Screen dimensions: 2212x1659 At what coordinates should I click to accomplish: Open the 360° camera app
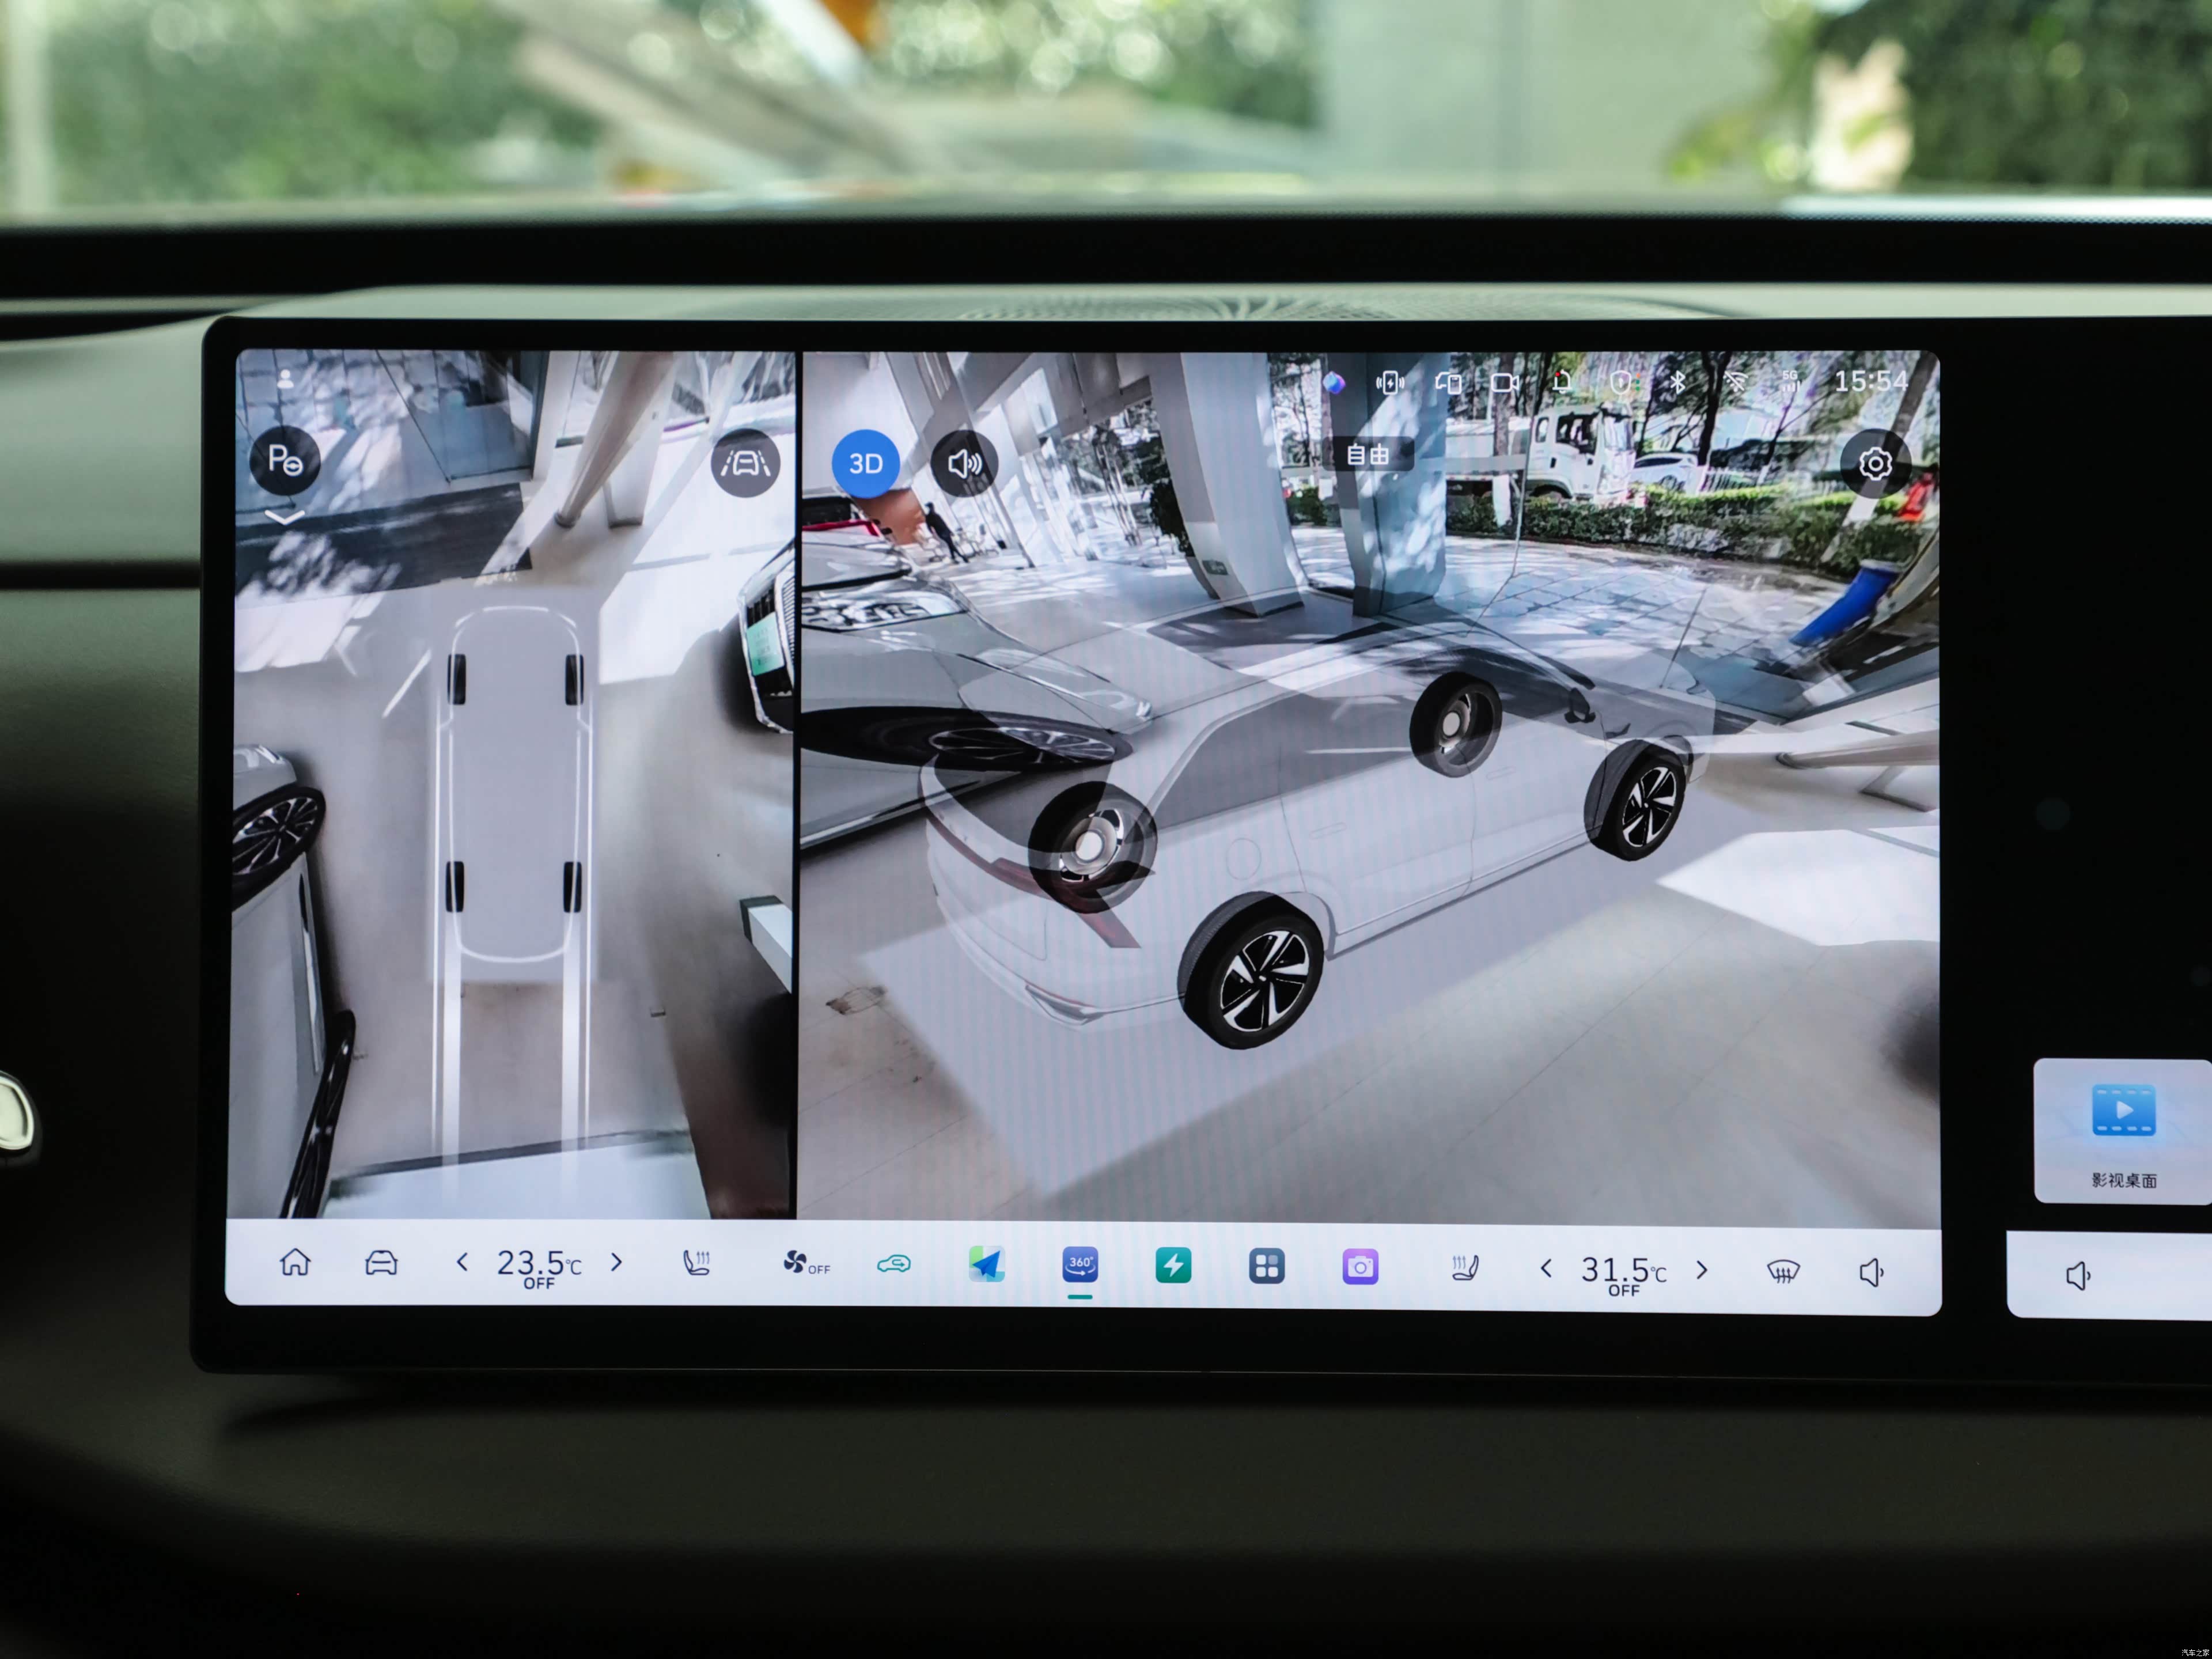click(1080, 1265)
